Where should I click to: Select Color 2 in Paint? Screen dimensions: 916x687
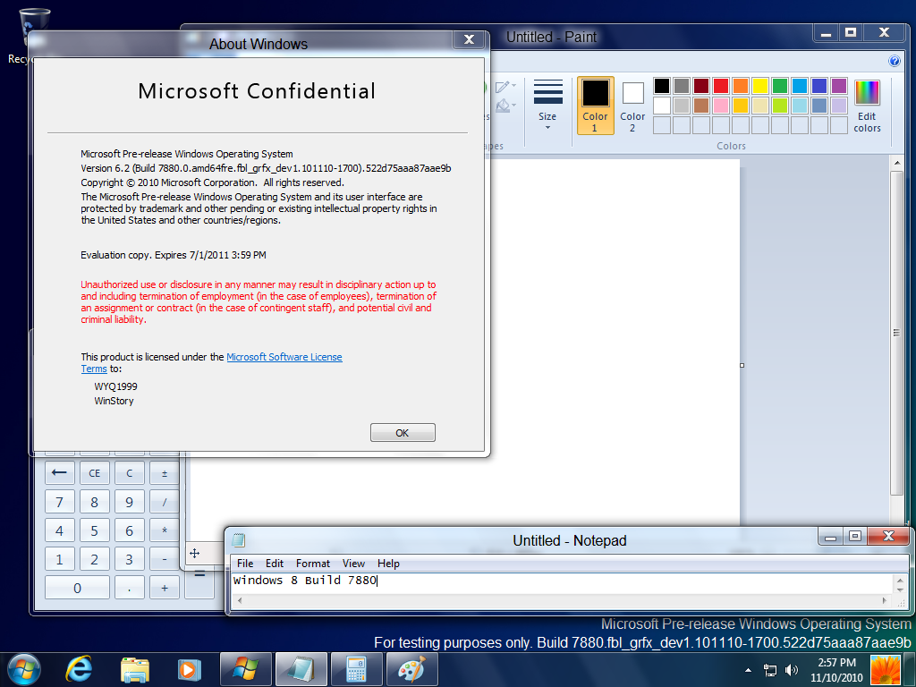(x=632, y=106)
